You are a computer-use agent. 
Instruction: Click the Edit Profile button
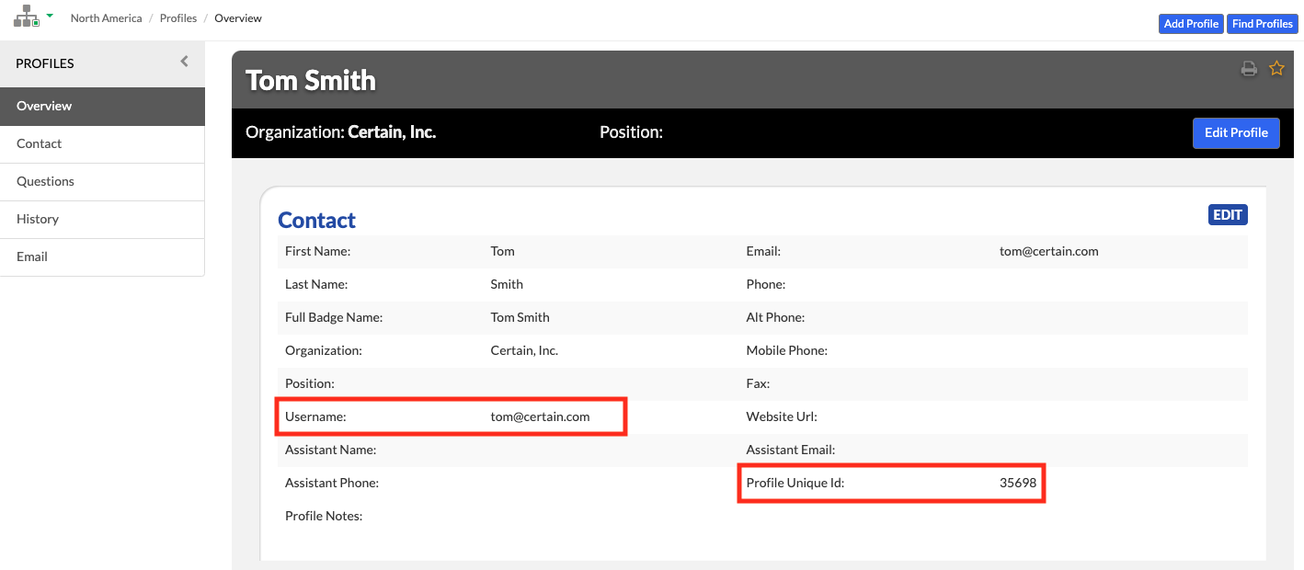pyautogui.click(x=1236, y=132)
